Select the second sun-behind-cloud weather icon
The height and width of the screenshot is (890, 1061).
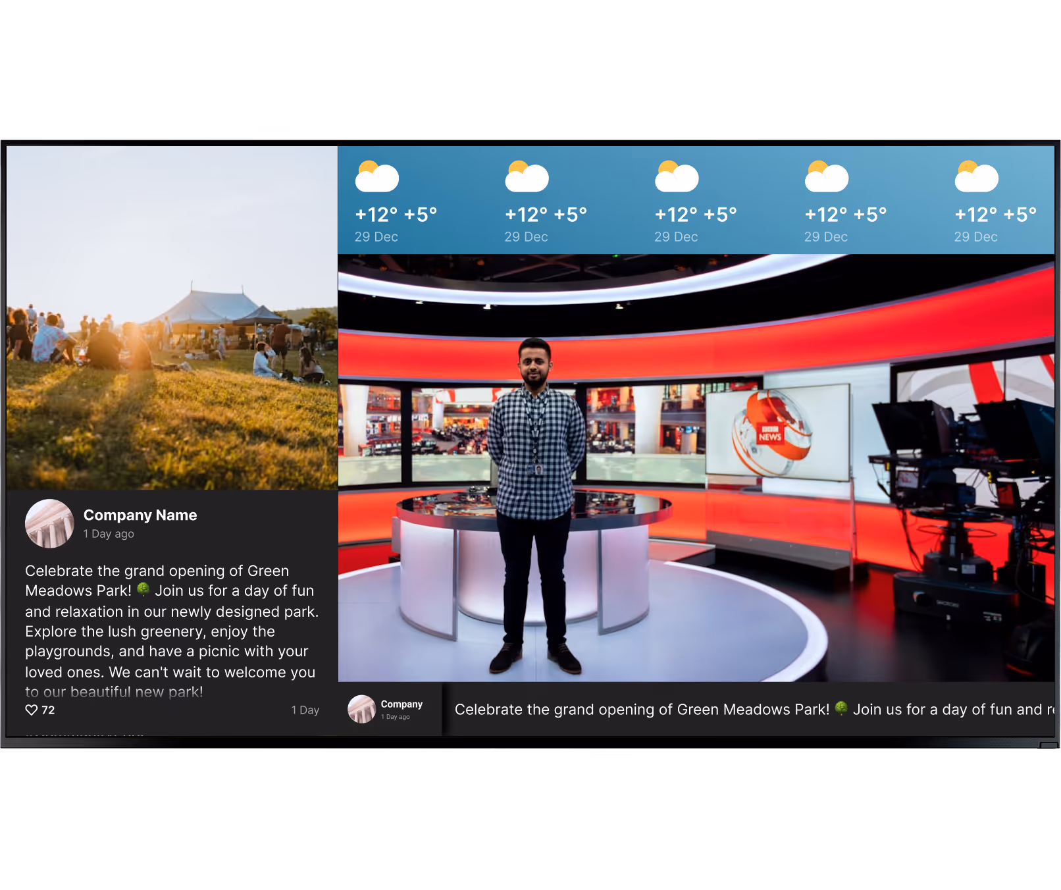point(528,175)
